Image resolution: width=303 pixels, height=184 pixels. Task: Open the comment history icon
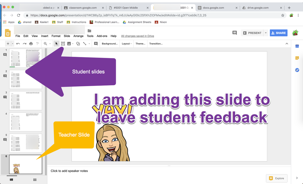click(x=235, y=33)
